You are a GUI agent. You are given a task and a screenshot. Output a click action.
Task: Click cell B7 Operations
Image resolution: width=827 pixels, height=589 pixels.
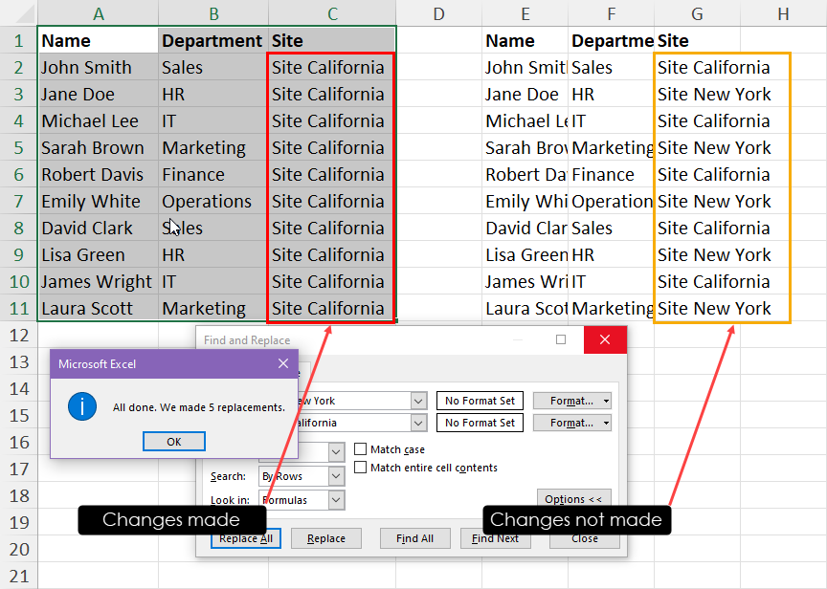coord(213,201)
